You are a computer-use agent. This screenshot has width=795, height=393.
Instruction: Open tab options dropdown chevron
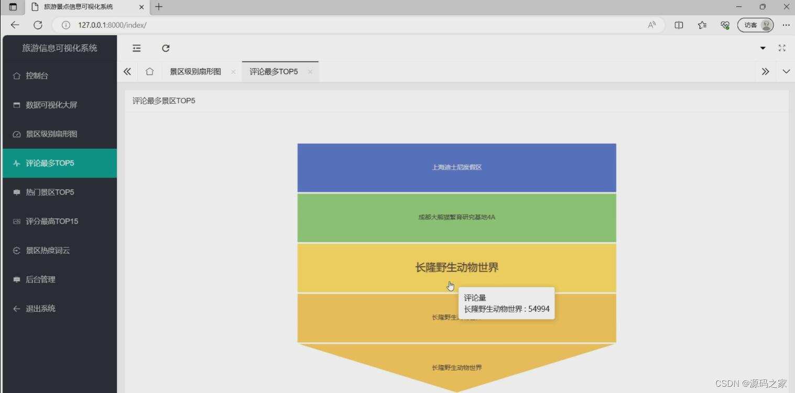point(786,72)
